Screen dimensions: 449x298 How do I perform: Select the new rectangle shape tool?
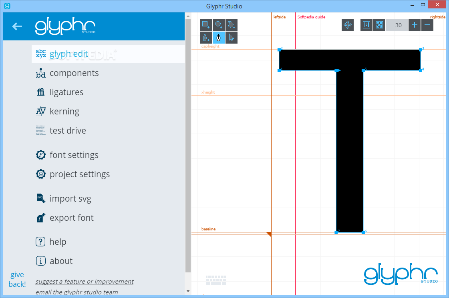click(205, 25)
